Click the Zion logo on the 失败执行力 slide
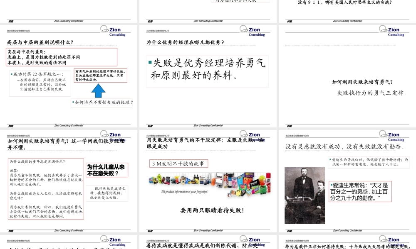The height and width of the screenshot is (249, 416). coord(392,31)
